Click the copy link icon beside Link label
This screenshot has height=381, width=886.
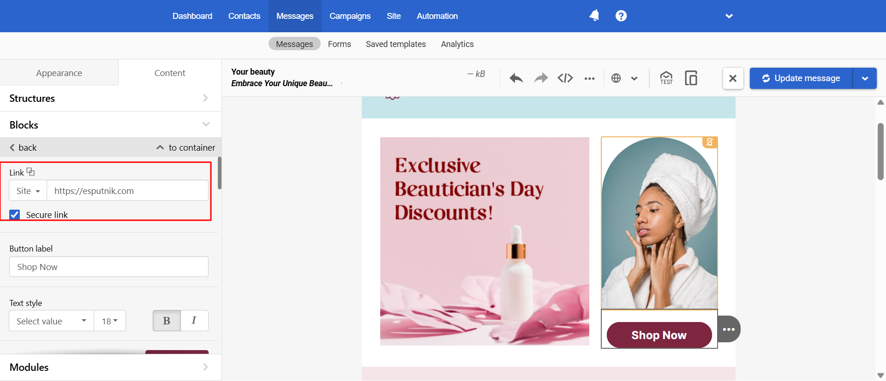click(30, 172)
